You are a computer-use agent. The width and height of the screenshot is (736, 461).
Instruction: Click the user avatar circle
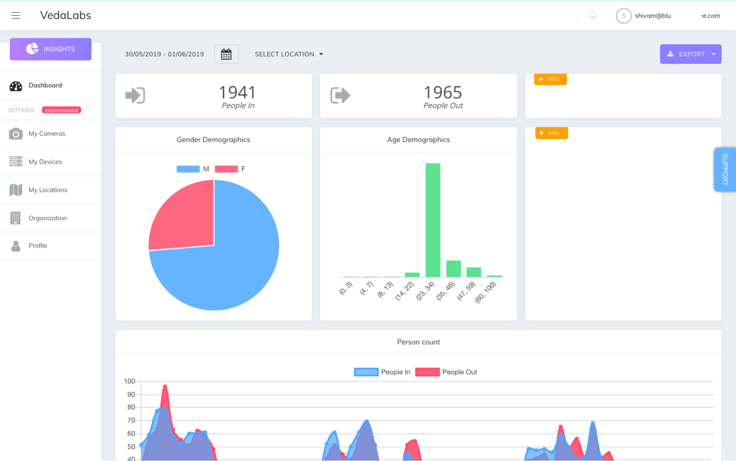click(623, 16)
